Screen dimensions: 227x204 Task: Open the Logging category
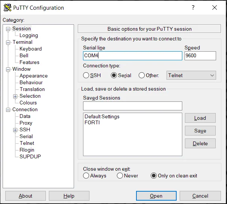29,36
